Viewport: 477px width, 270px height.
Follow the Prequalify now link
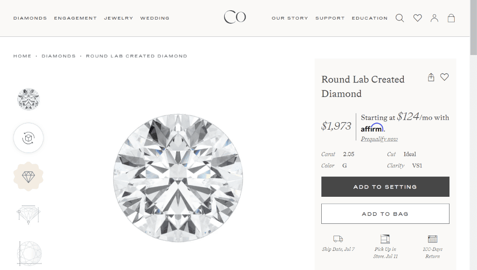pyautogui.click(x=379, y=139)
